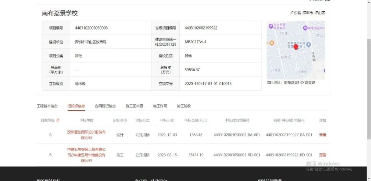Select the 招投标信息 tab
Screen dimensions: 371x181
pos(76,106)
